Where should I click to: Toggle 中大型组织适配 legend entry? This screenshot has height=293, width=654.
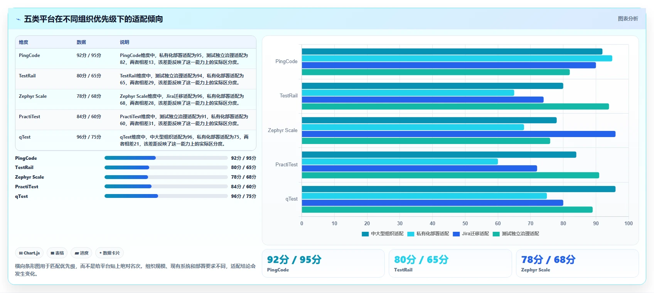(383, 234)
